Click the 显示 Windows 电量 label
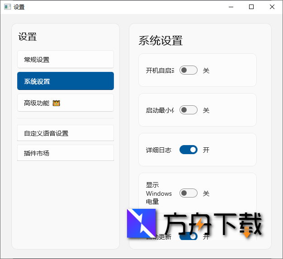 click(159, 193)
